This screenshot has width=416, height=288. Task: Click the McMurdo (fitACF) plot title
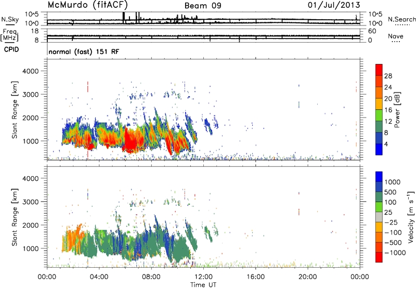click(87, 5)
